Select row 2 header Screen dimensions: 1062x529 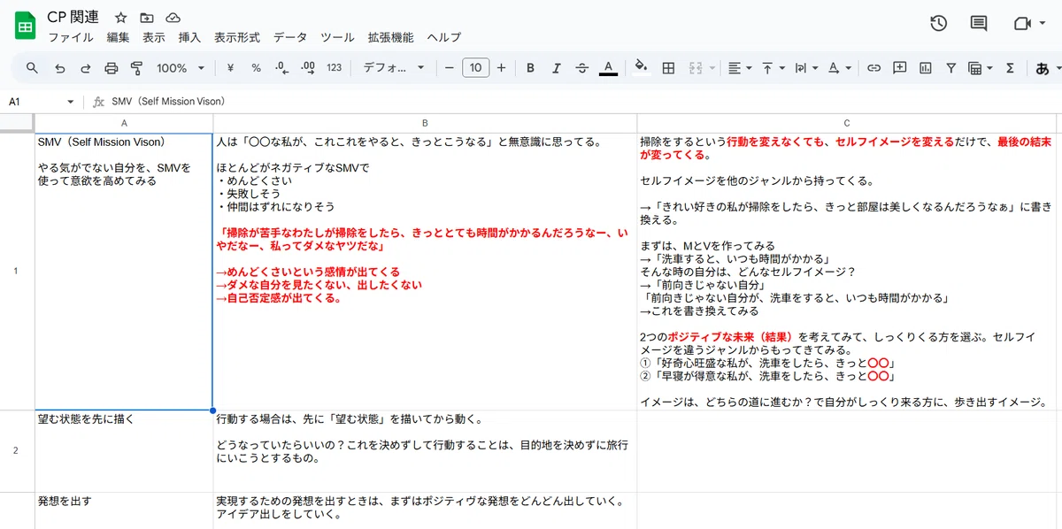(x=17, y=451)
